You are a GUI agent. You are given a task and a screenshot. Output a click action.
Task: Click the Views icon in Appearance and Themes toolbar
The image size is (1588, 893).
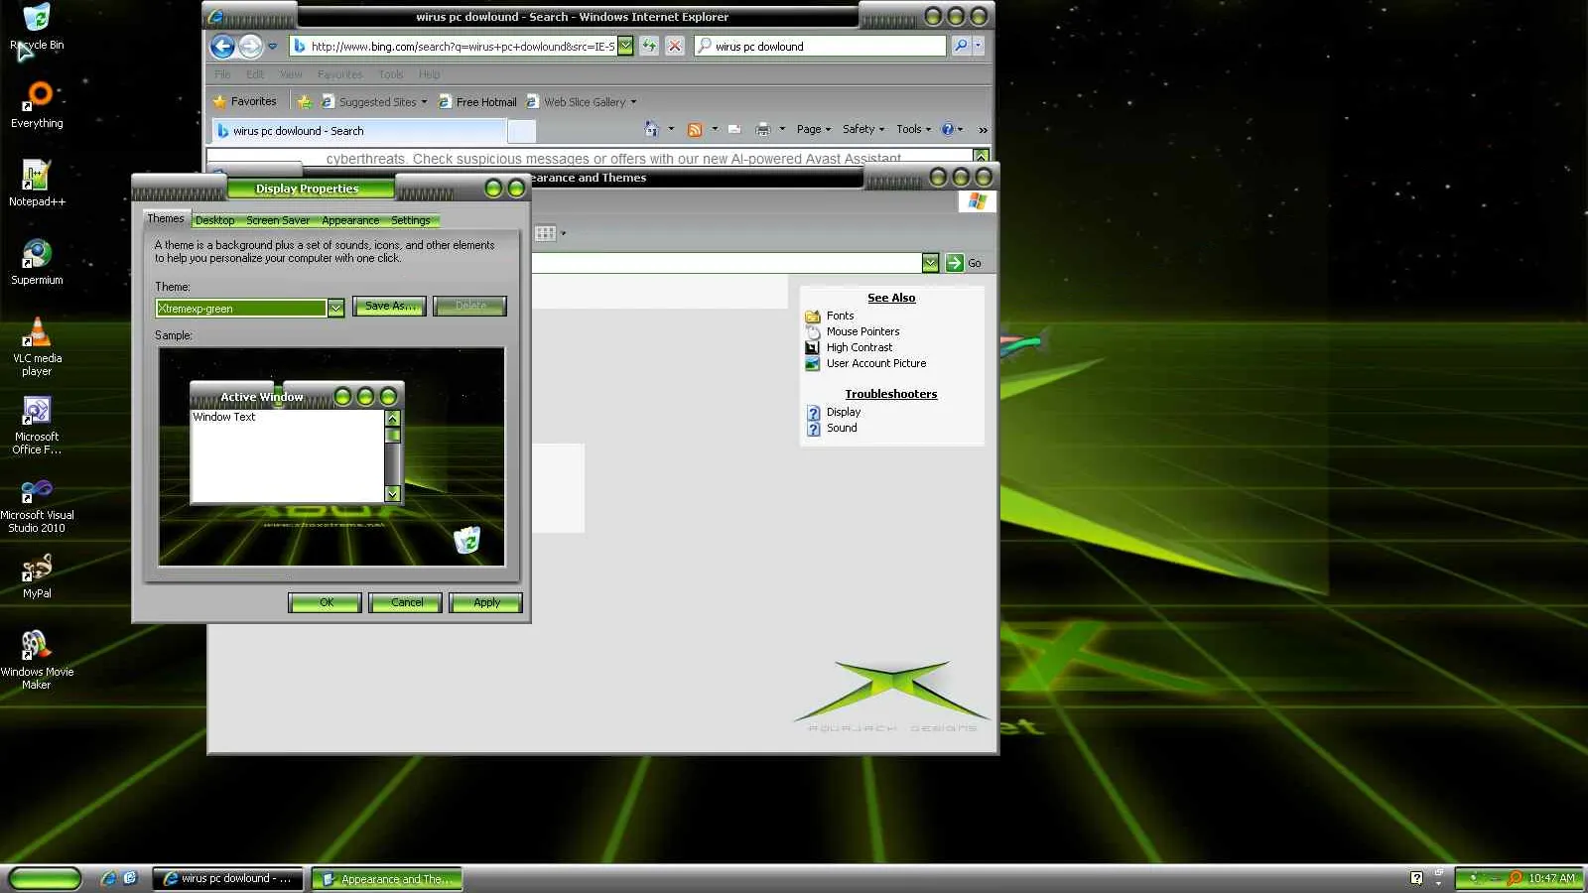(546, 233)
